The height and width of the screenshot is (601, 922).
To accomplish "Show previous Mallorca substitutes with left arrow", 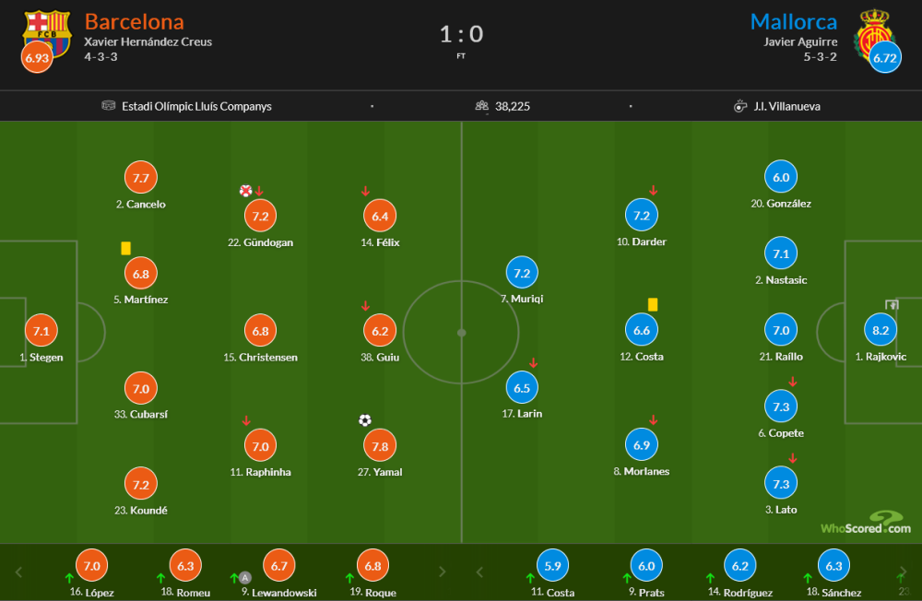I will click(479, 572).
